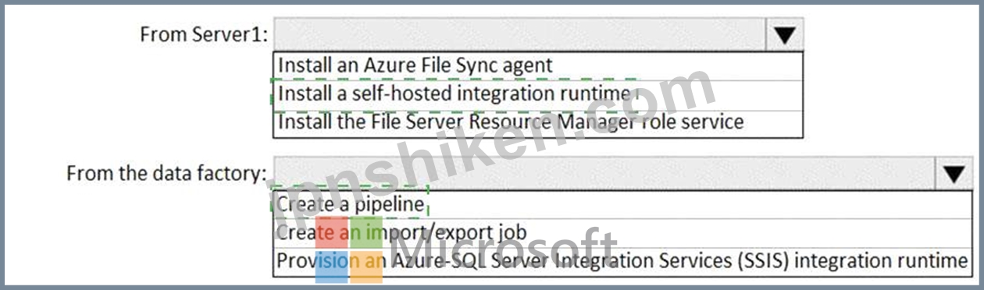
Task: Click the red square of Microsoft logo
Action: click(332, 233)
